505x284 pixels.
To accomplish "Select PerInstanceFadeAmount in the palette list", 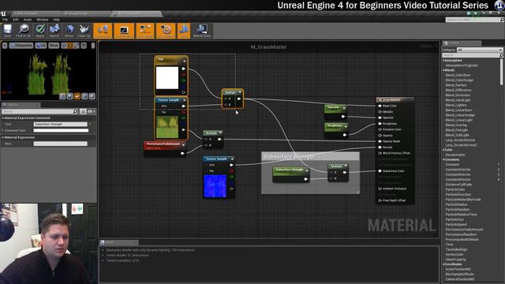I will 464,230.
